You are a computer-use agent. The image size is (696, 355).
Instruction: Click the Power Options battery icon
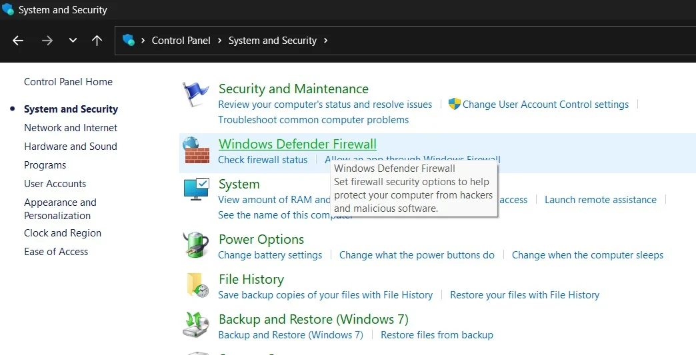[x=195, y=244]
